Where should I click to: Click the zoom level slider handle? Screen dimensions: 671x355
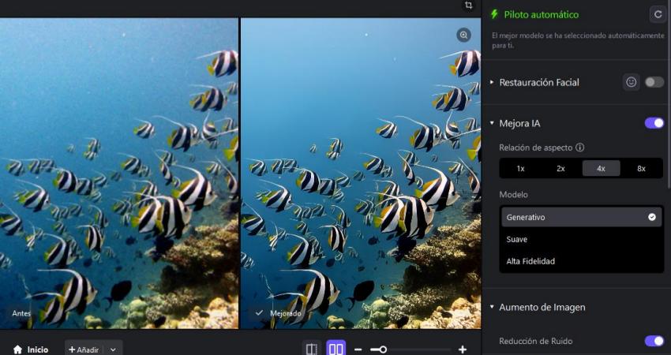point(383,349)
